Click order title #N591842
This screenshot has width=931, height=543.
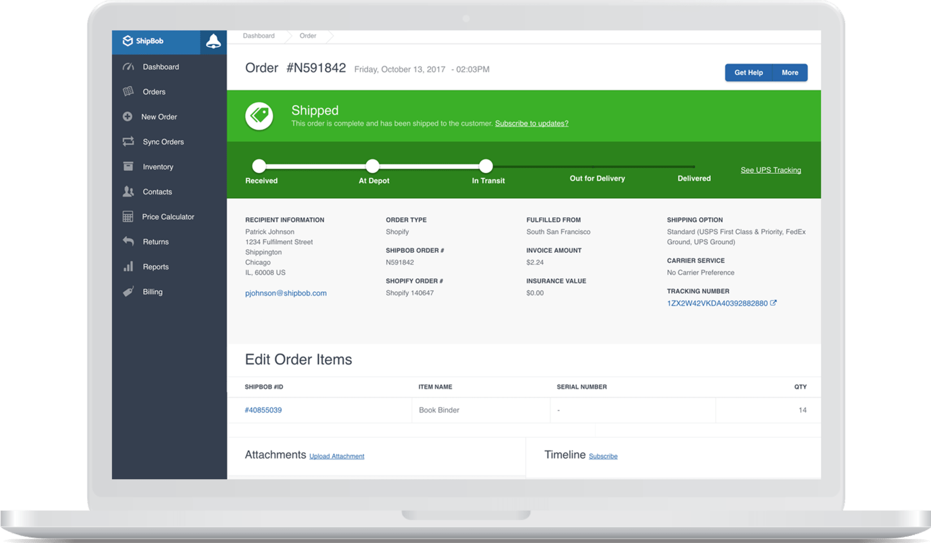tap(316, 68)
